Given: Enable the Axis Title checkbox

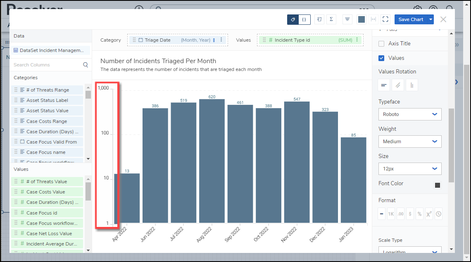Looking at the screenshot, I should tap(381, 44).
